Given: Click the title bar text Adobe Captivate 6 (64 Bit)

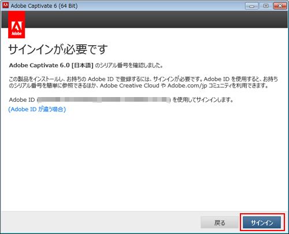Looking at the screenshot, I should (x=44, y=6).
